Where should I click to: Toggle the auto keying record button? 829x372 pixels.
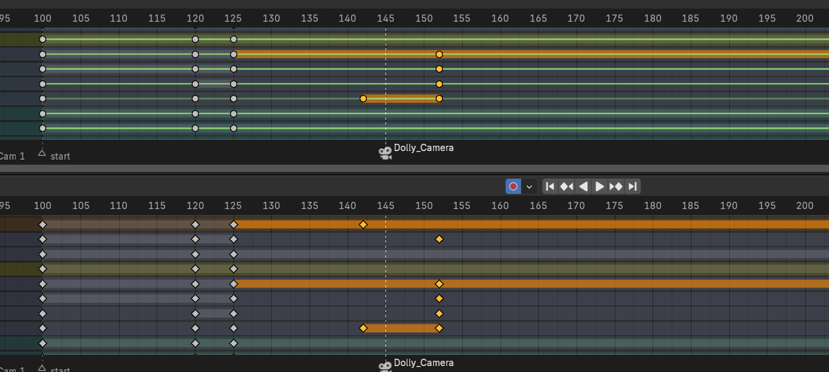[x=513, y=187]
